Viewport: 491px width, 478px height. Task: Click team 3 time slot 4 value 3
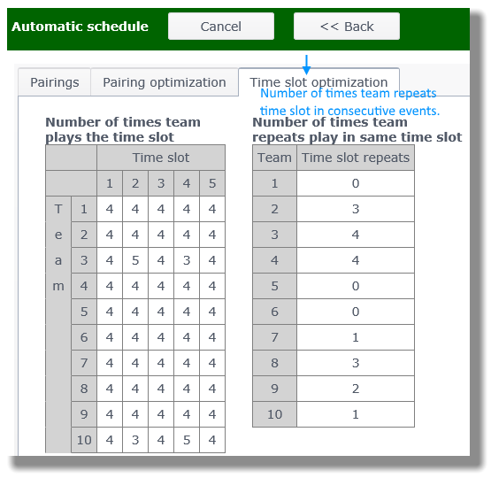coord(187,260)
